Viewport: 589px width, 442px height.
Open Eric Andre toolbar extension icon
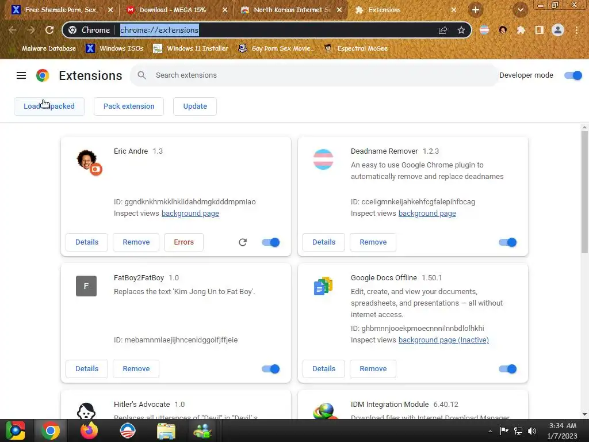(x=503, y=30)
